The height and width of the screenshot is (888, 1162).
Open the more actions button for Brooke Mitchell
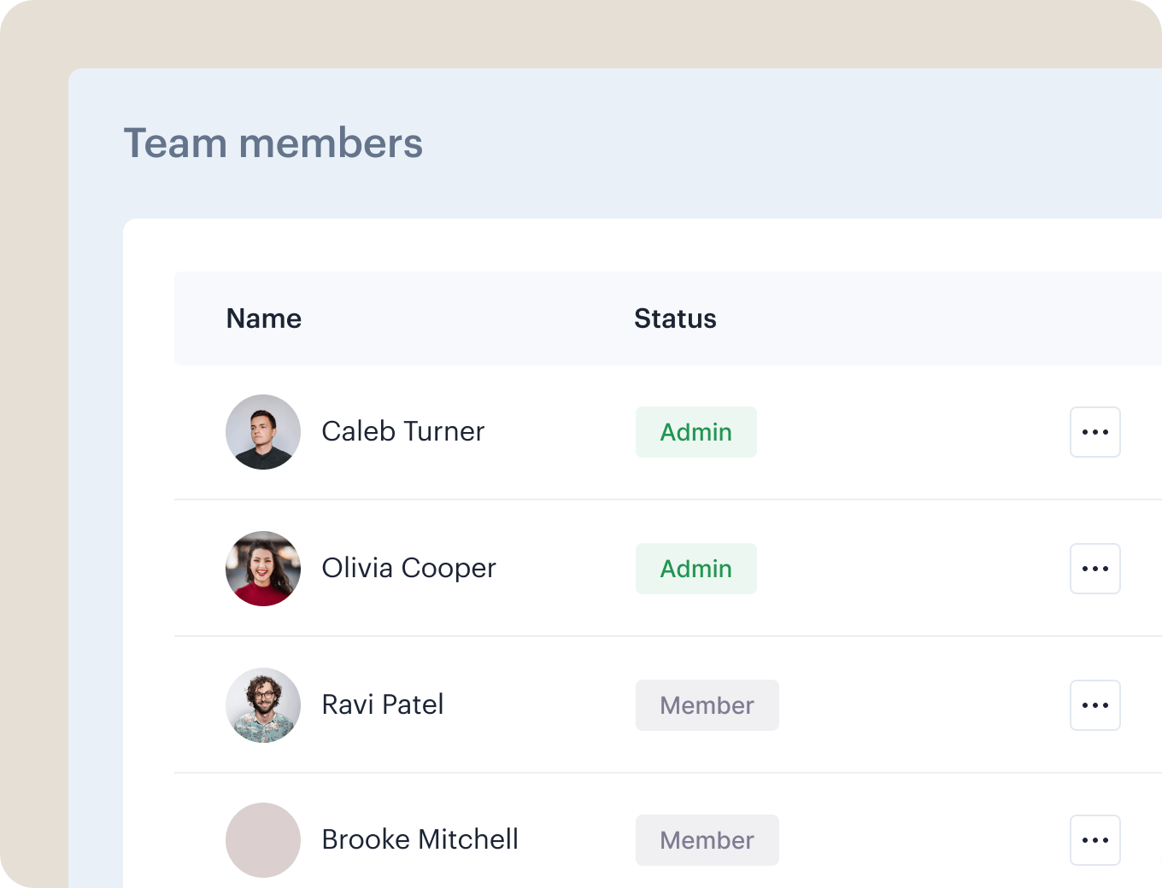pos(1095,840)
